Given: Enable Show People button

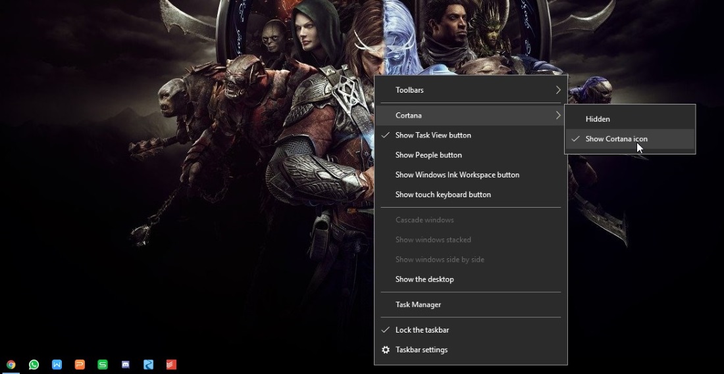Looking at the screenshot, I should (471, 155).
